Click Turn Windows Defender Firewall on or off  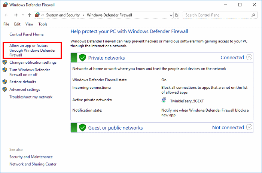(x=29, y=72)
